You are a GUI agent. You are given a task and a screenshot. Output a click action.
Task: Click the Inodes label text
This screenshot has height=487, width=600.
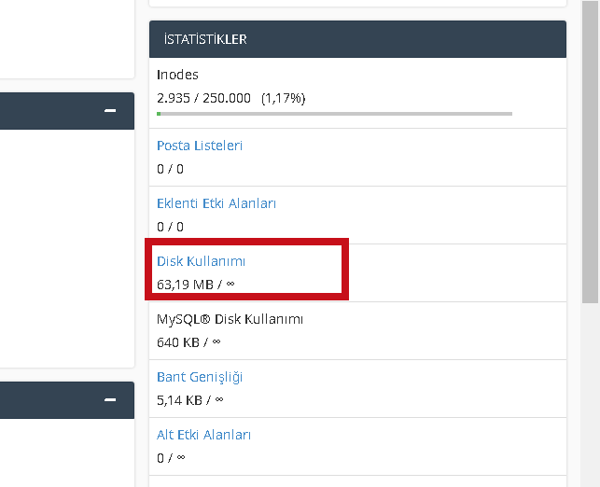(x=177, y=75)
